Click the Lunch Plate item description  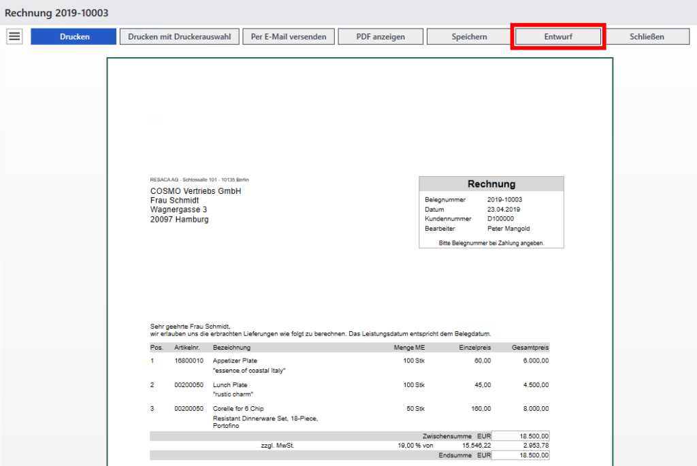pos(230,385)
